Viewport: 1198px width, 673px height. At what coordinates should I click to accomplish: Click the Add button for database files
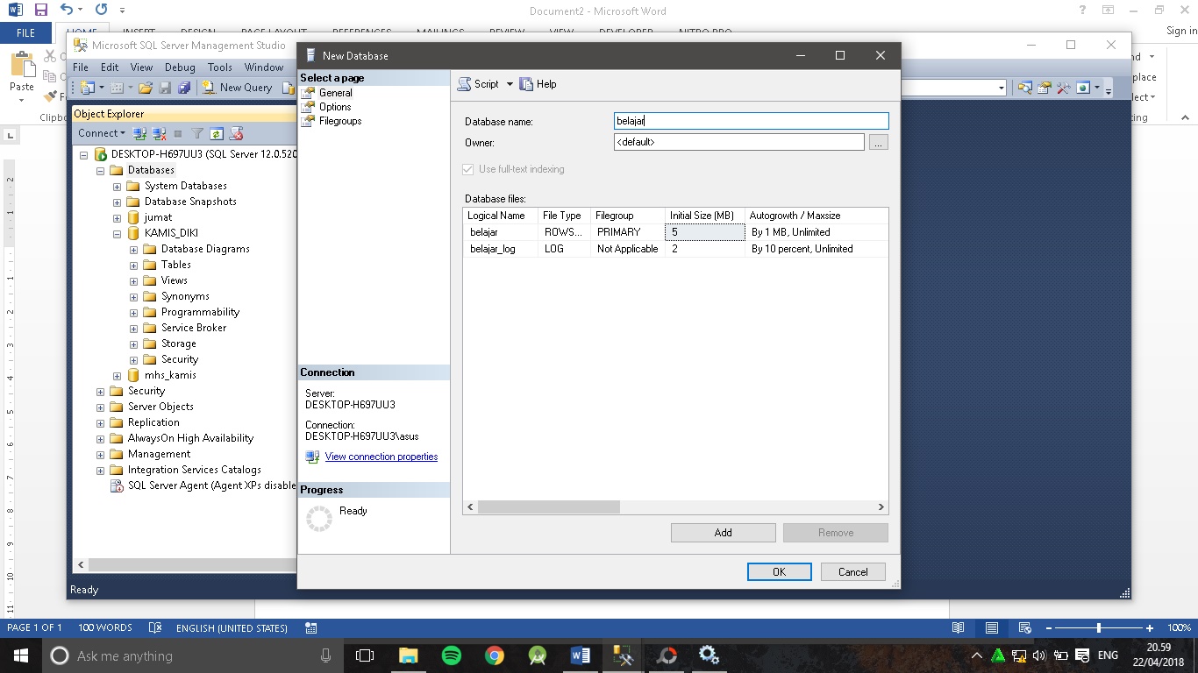(723, 533)
